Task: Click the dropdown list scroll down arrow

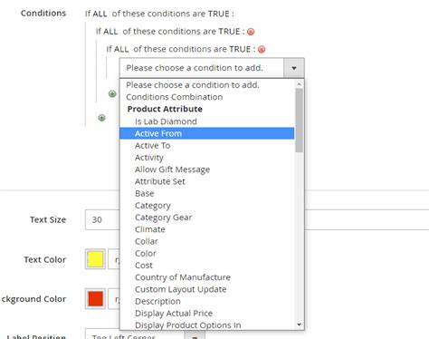Action: (x=299, y=324)
